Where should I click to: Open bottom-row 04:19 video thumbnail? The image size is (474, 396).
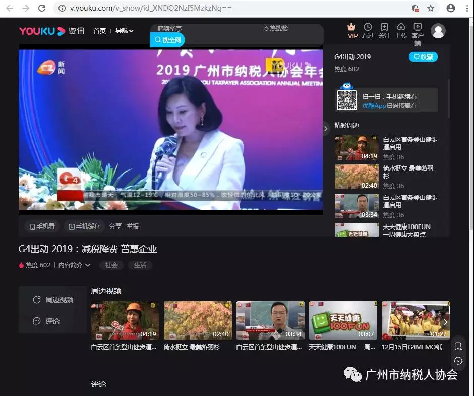click(x=125, y=320)
